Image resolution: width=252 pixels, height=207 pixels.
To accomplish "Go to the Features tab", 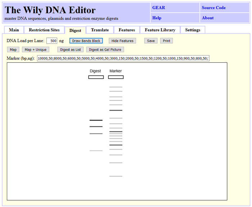I will pos(127,30).
